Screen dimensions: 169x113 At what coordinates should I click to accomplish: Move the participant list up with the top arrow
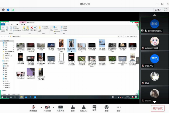tap(155, 15)
